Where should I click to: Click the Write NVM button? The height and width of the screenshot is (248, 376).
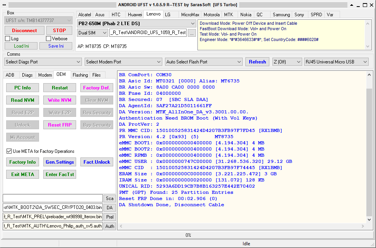60,100
